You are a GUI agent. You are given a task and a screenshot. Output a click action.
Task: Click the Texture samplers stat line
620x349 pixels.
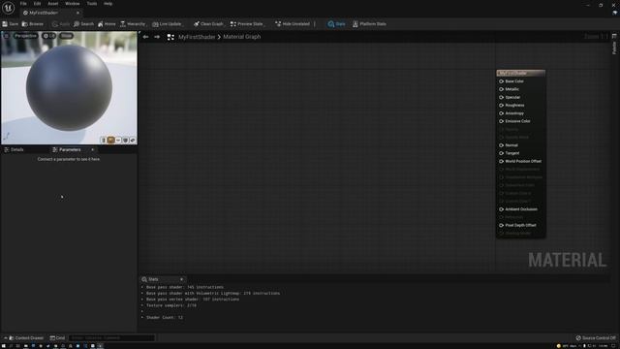[x=171, y=305]
